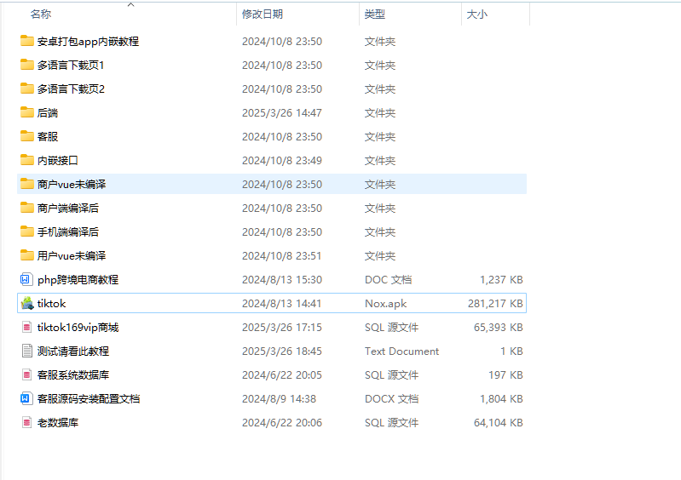Image resolution: width=681 pixels, height=480 pixels.
Task: Select the file name 测试请看此教程
Action: pyautogui.click(x=73, y=351)
